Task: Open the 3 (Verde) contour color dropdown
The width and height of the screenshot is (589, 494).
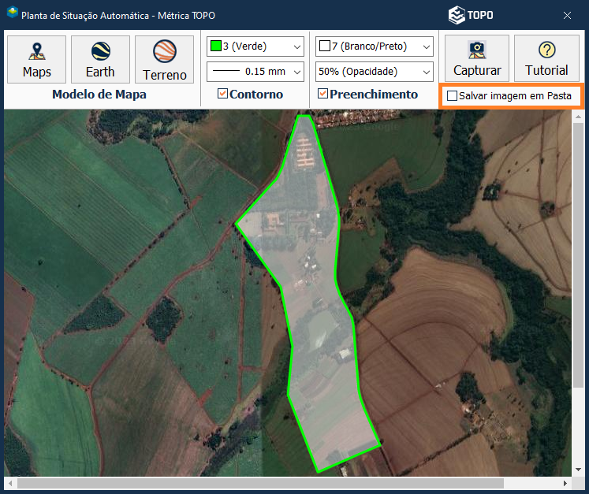Action: point(255,46)
